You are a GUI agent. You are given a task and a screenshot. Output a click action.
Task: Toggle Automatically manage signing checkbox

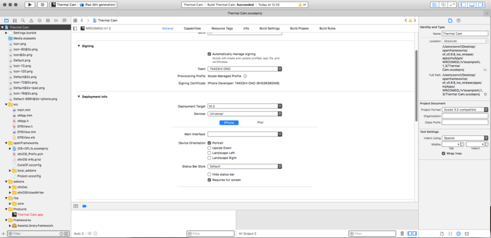(x=209, y=54)
